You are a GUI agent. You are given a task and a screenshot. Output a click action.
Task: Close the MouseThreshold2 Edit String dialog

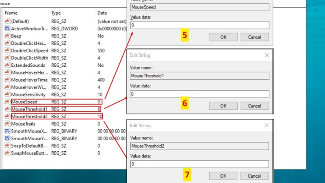(266, 125)
